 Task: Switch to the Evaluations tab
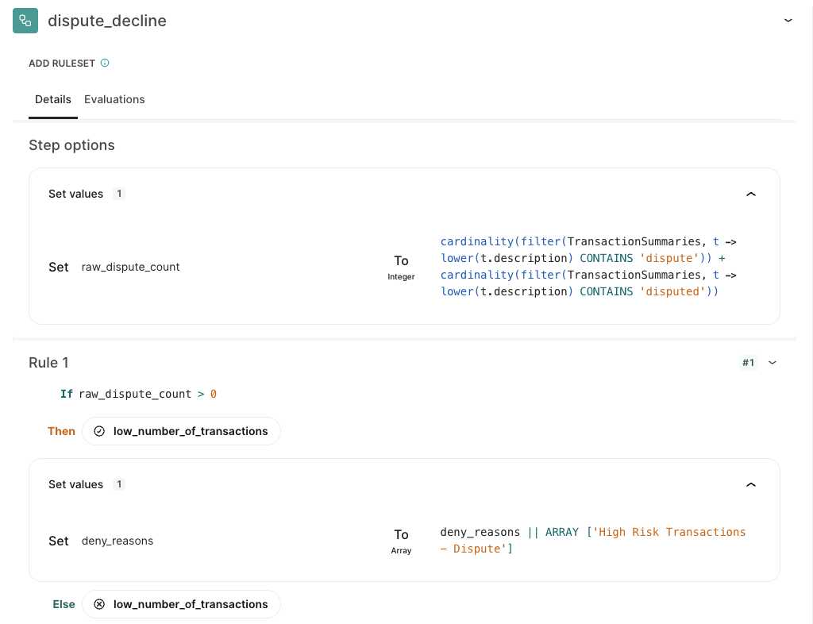(114, 99)
